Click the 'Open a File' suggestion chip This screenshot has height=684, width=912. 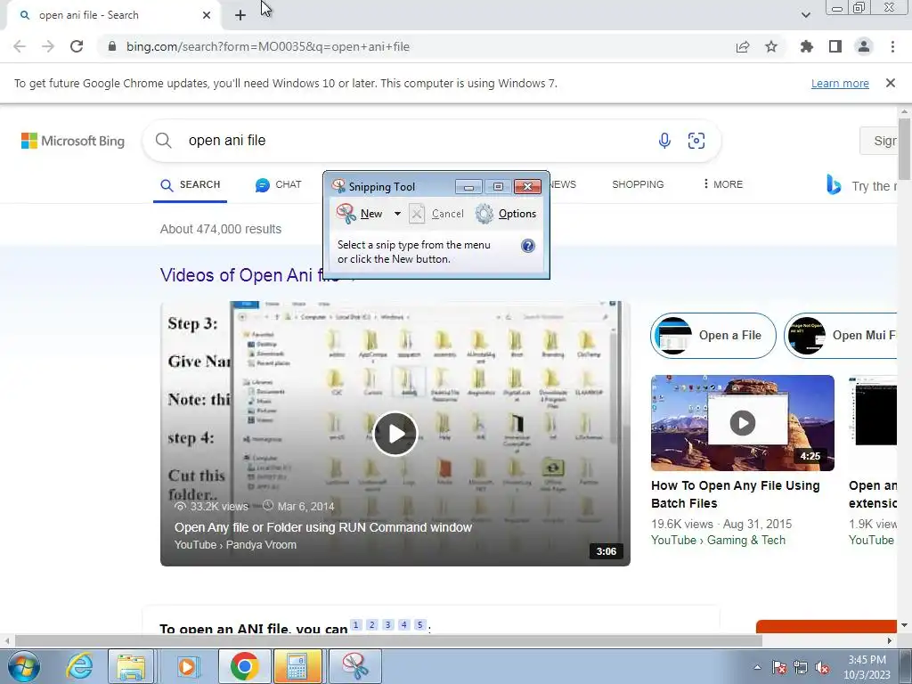[713, 336]
